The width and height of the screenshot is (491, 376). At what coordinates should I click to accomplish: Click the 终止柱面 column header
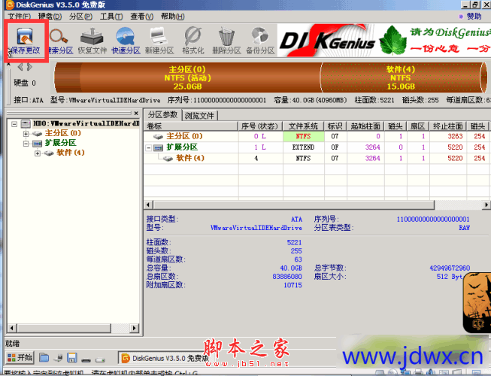[x=448, y=126]
